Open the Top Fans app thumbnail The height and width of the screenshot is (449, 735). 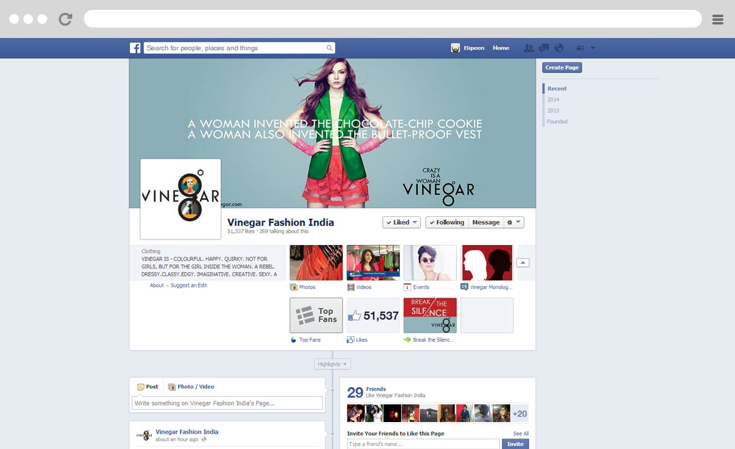click(x=316, y=315)
